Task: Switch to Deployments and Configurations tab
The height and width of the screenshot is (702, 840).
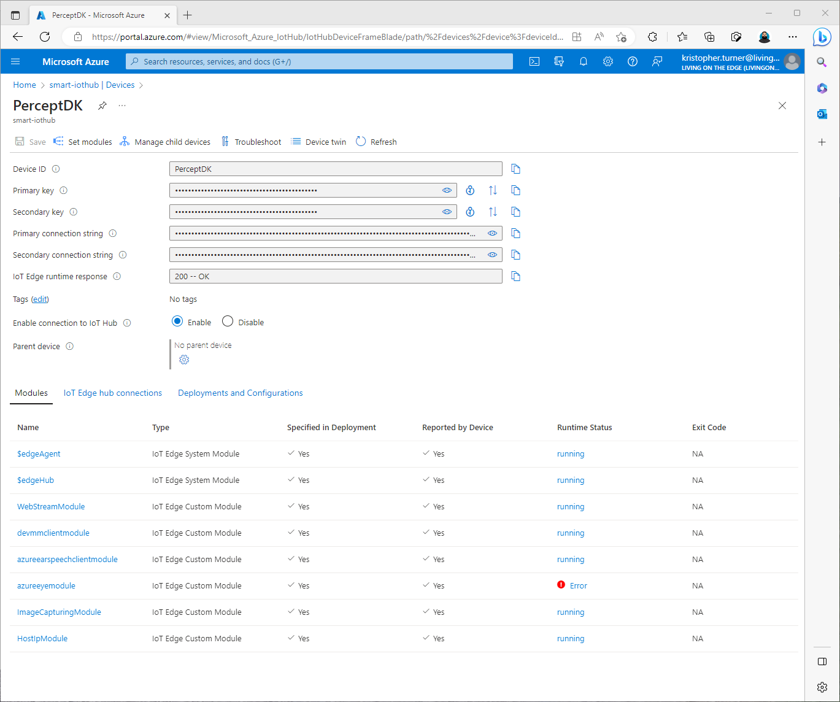Action: tap(240, 393)
